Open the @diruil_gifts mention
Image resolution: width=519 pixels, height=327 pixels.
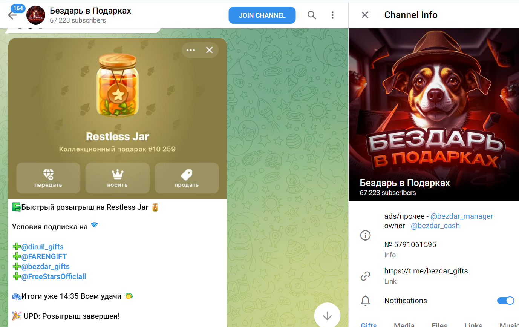point(43,247)
